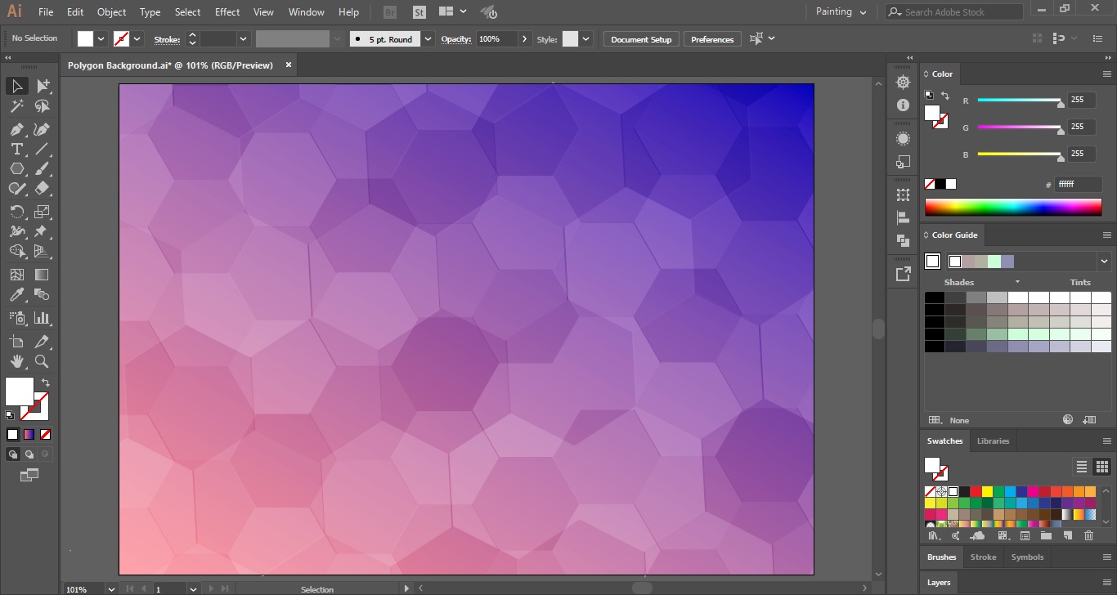Swap fill and stroke colors
Viewport: 1117px width, 595px height.
[46, 382]
